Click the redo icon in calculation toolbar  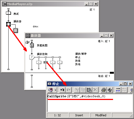[69, 90]
